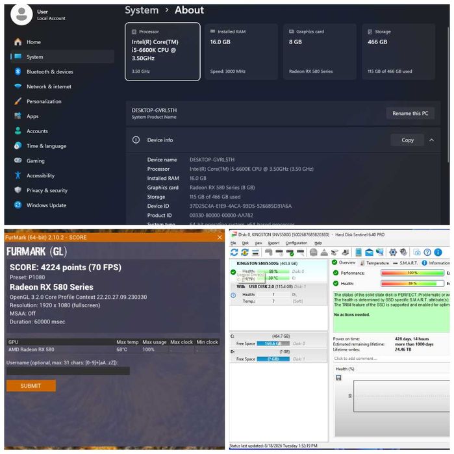Open the Disk menu in Hard Disk Sentinel
454x454 pixels.
pos(246,243)
